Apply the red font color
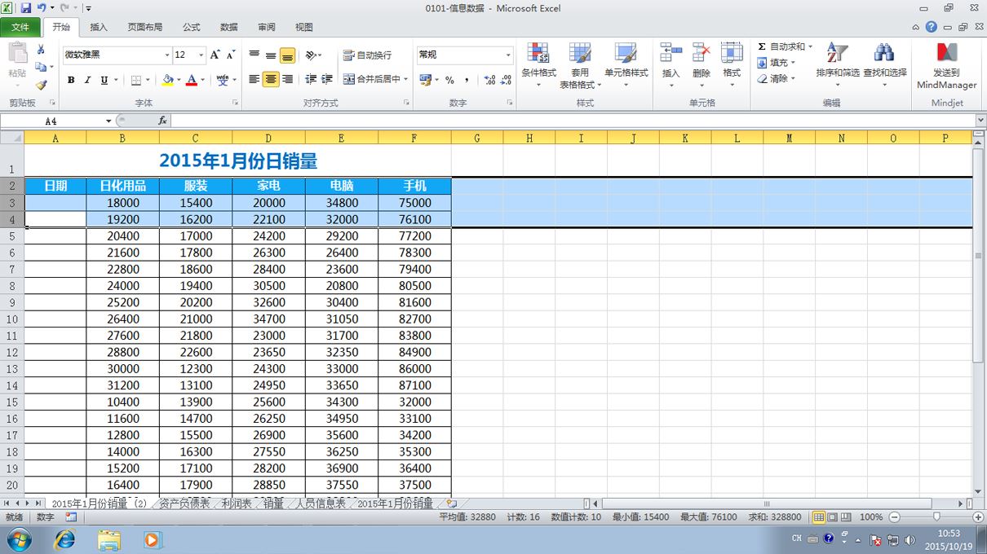This screenshot has width=987, height=554. tap(192, 80)
